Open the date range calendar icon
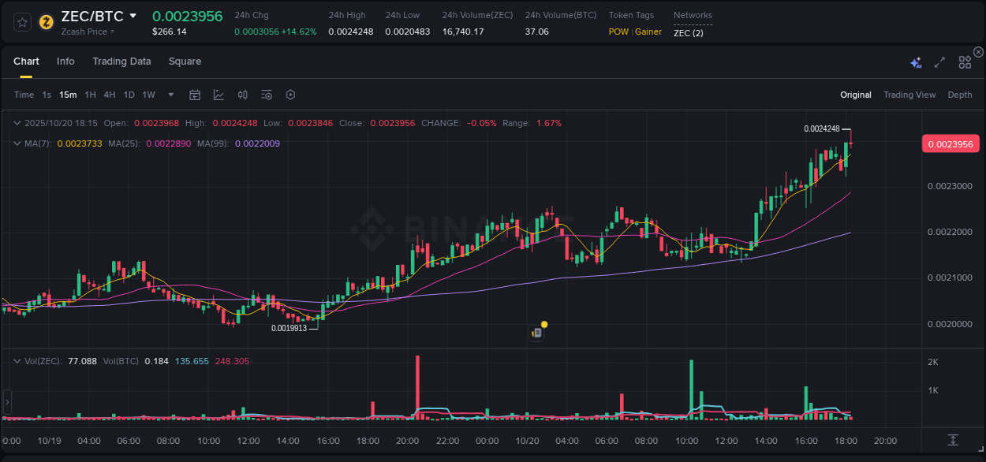The height and width of the screenshot is (462, 986). point(195,95)
